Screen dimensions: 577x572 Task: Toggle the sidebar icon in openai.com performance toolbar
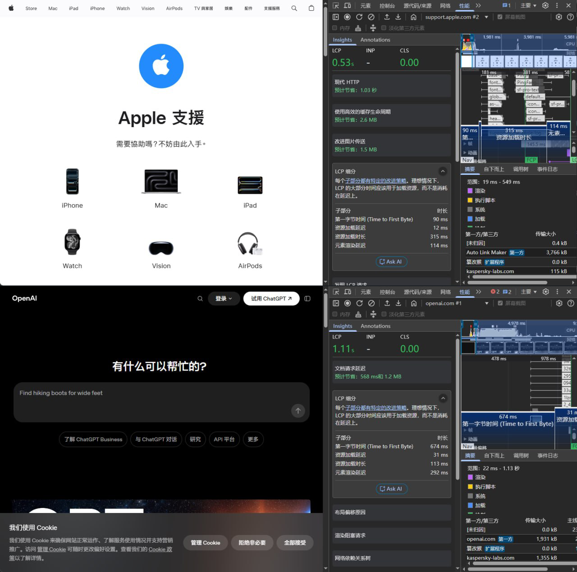(x=336, y=303)
